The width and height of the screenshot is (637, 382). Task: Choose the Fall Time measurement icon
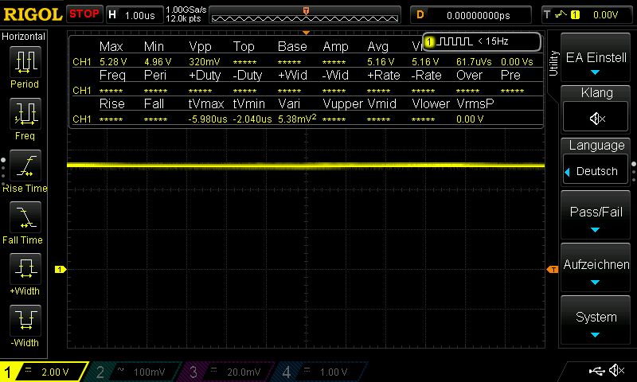click(25, 218)
